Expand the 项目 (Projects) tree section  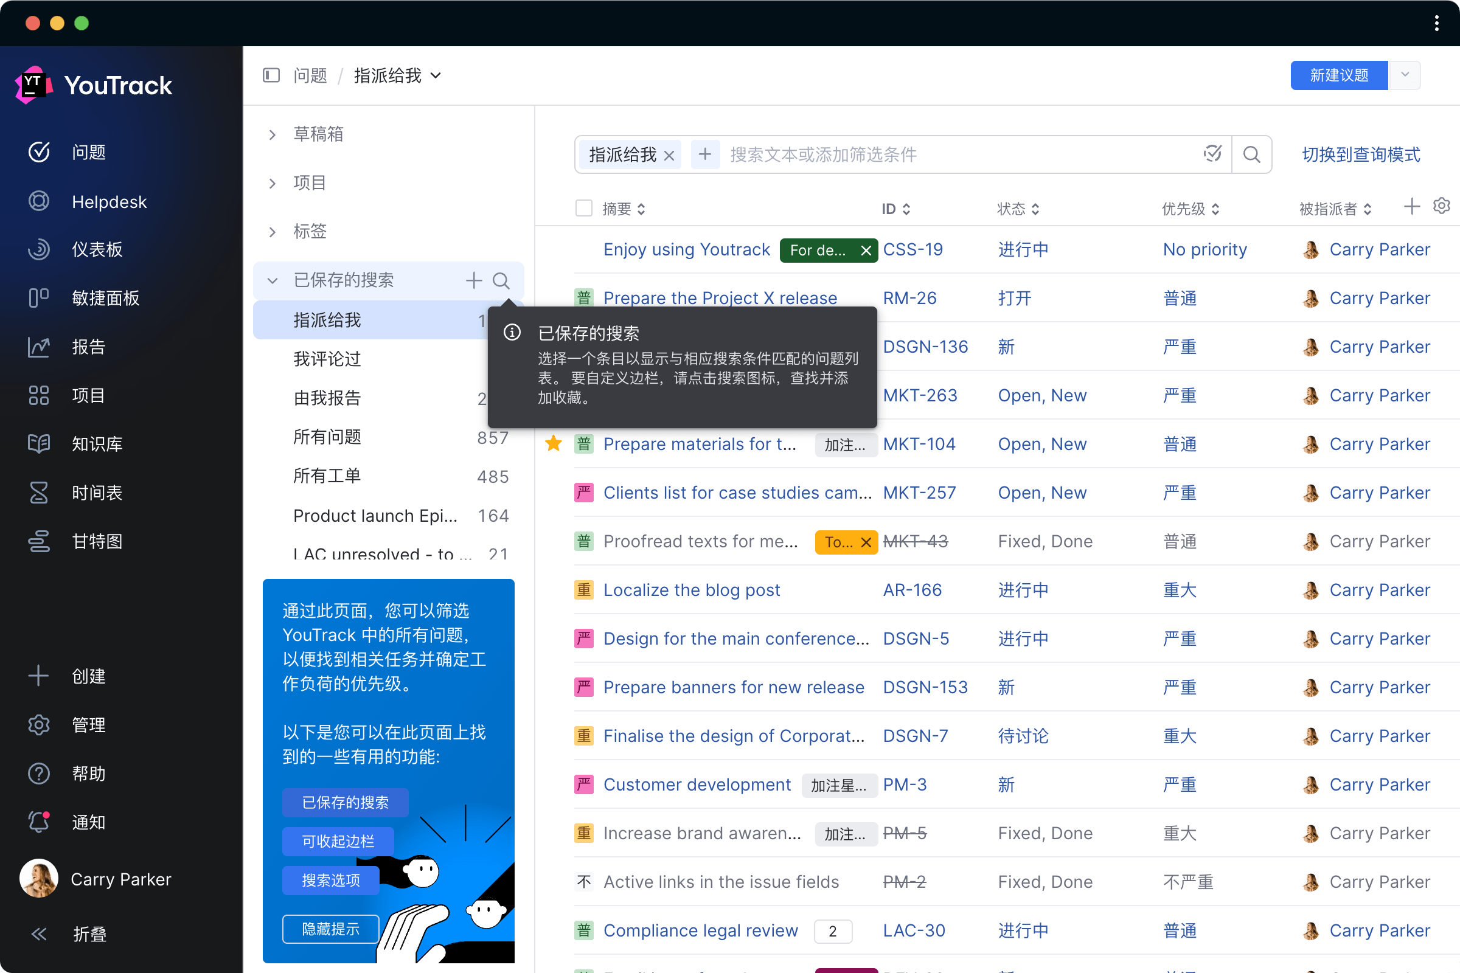click(x=274, y=182)
